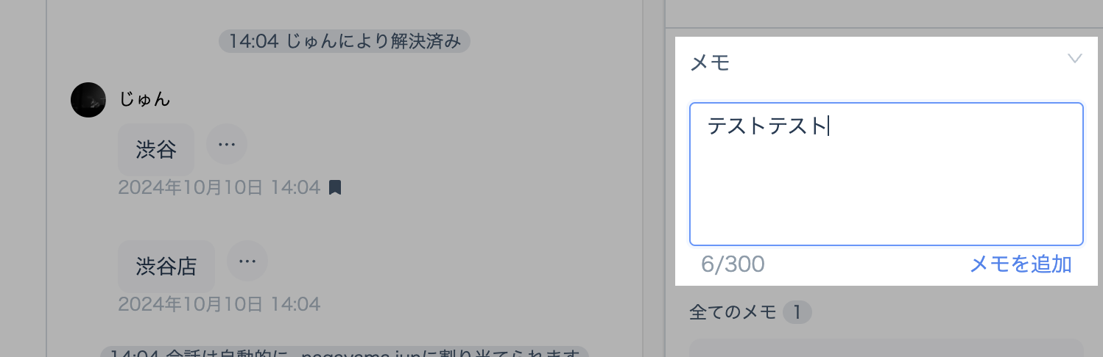The height and width of the screenshot is (357, 1103).
Task: Click じゅん's round profile avatar
Action: [88, 99]
